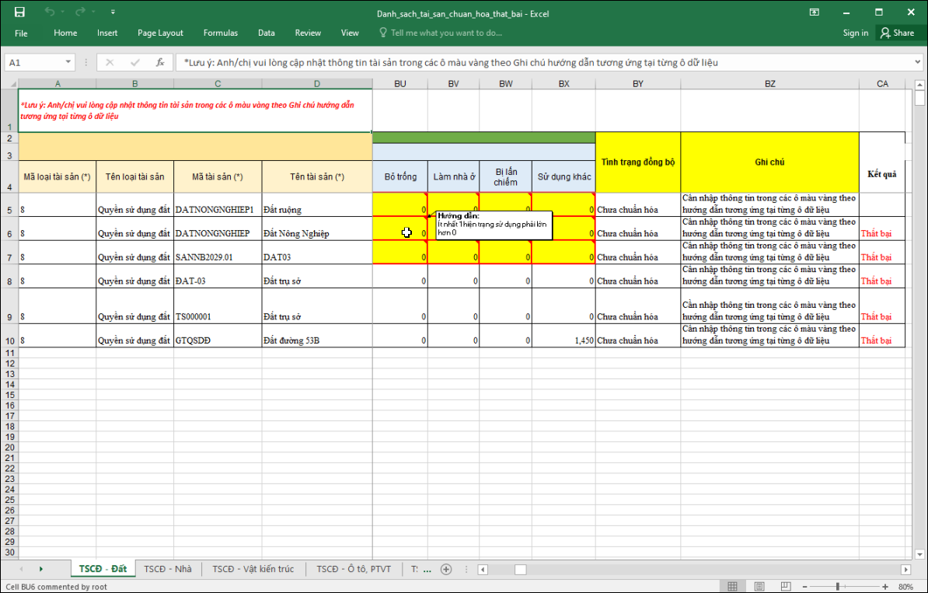
Task: Click the Sign in link
Action: [855, 33]
